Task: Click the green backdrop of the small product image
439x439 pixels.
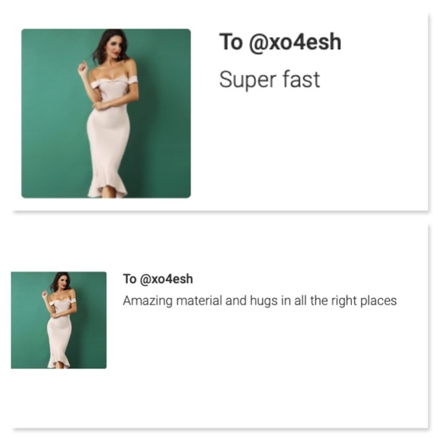Action: [x=26, y=322]
